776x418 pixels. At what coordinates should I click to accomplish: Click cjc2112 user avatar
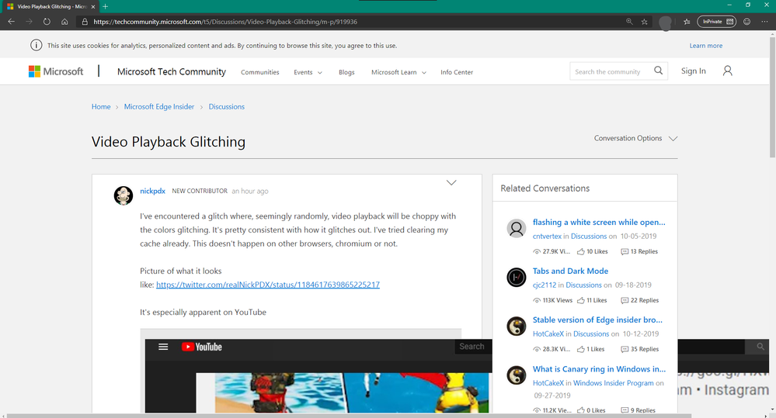(x=517, y=277)
